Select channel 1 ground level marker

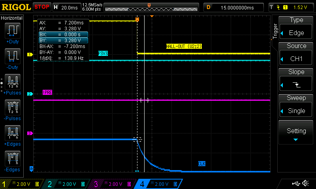coord(30,54)
